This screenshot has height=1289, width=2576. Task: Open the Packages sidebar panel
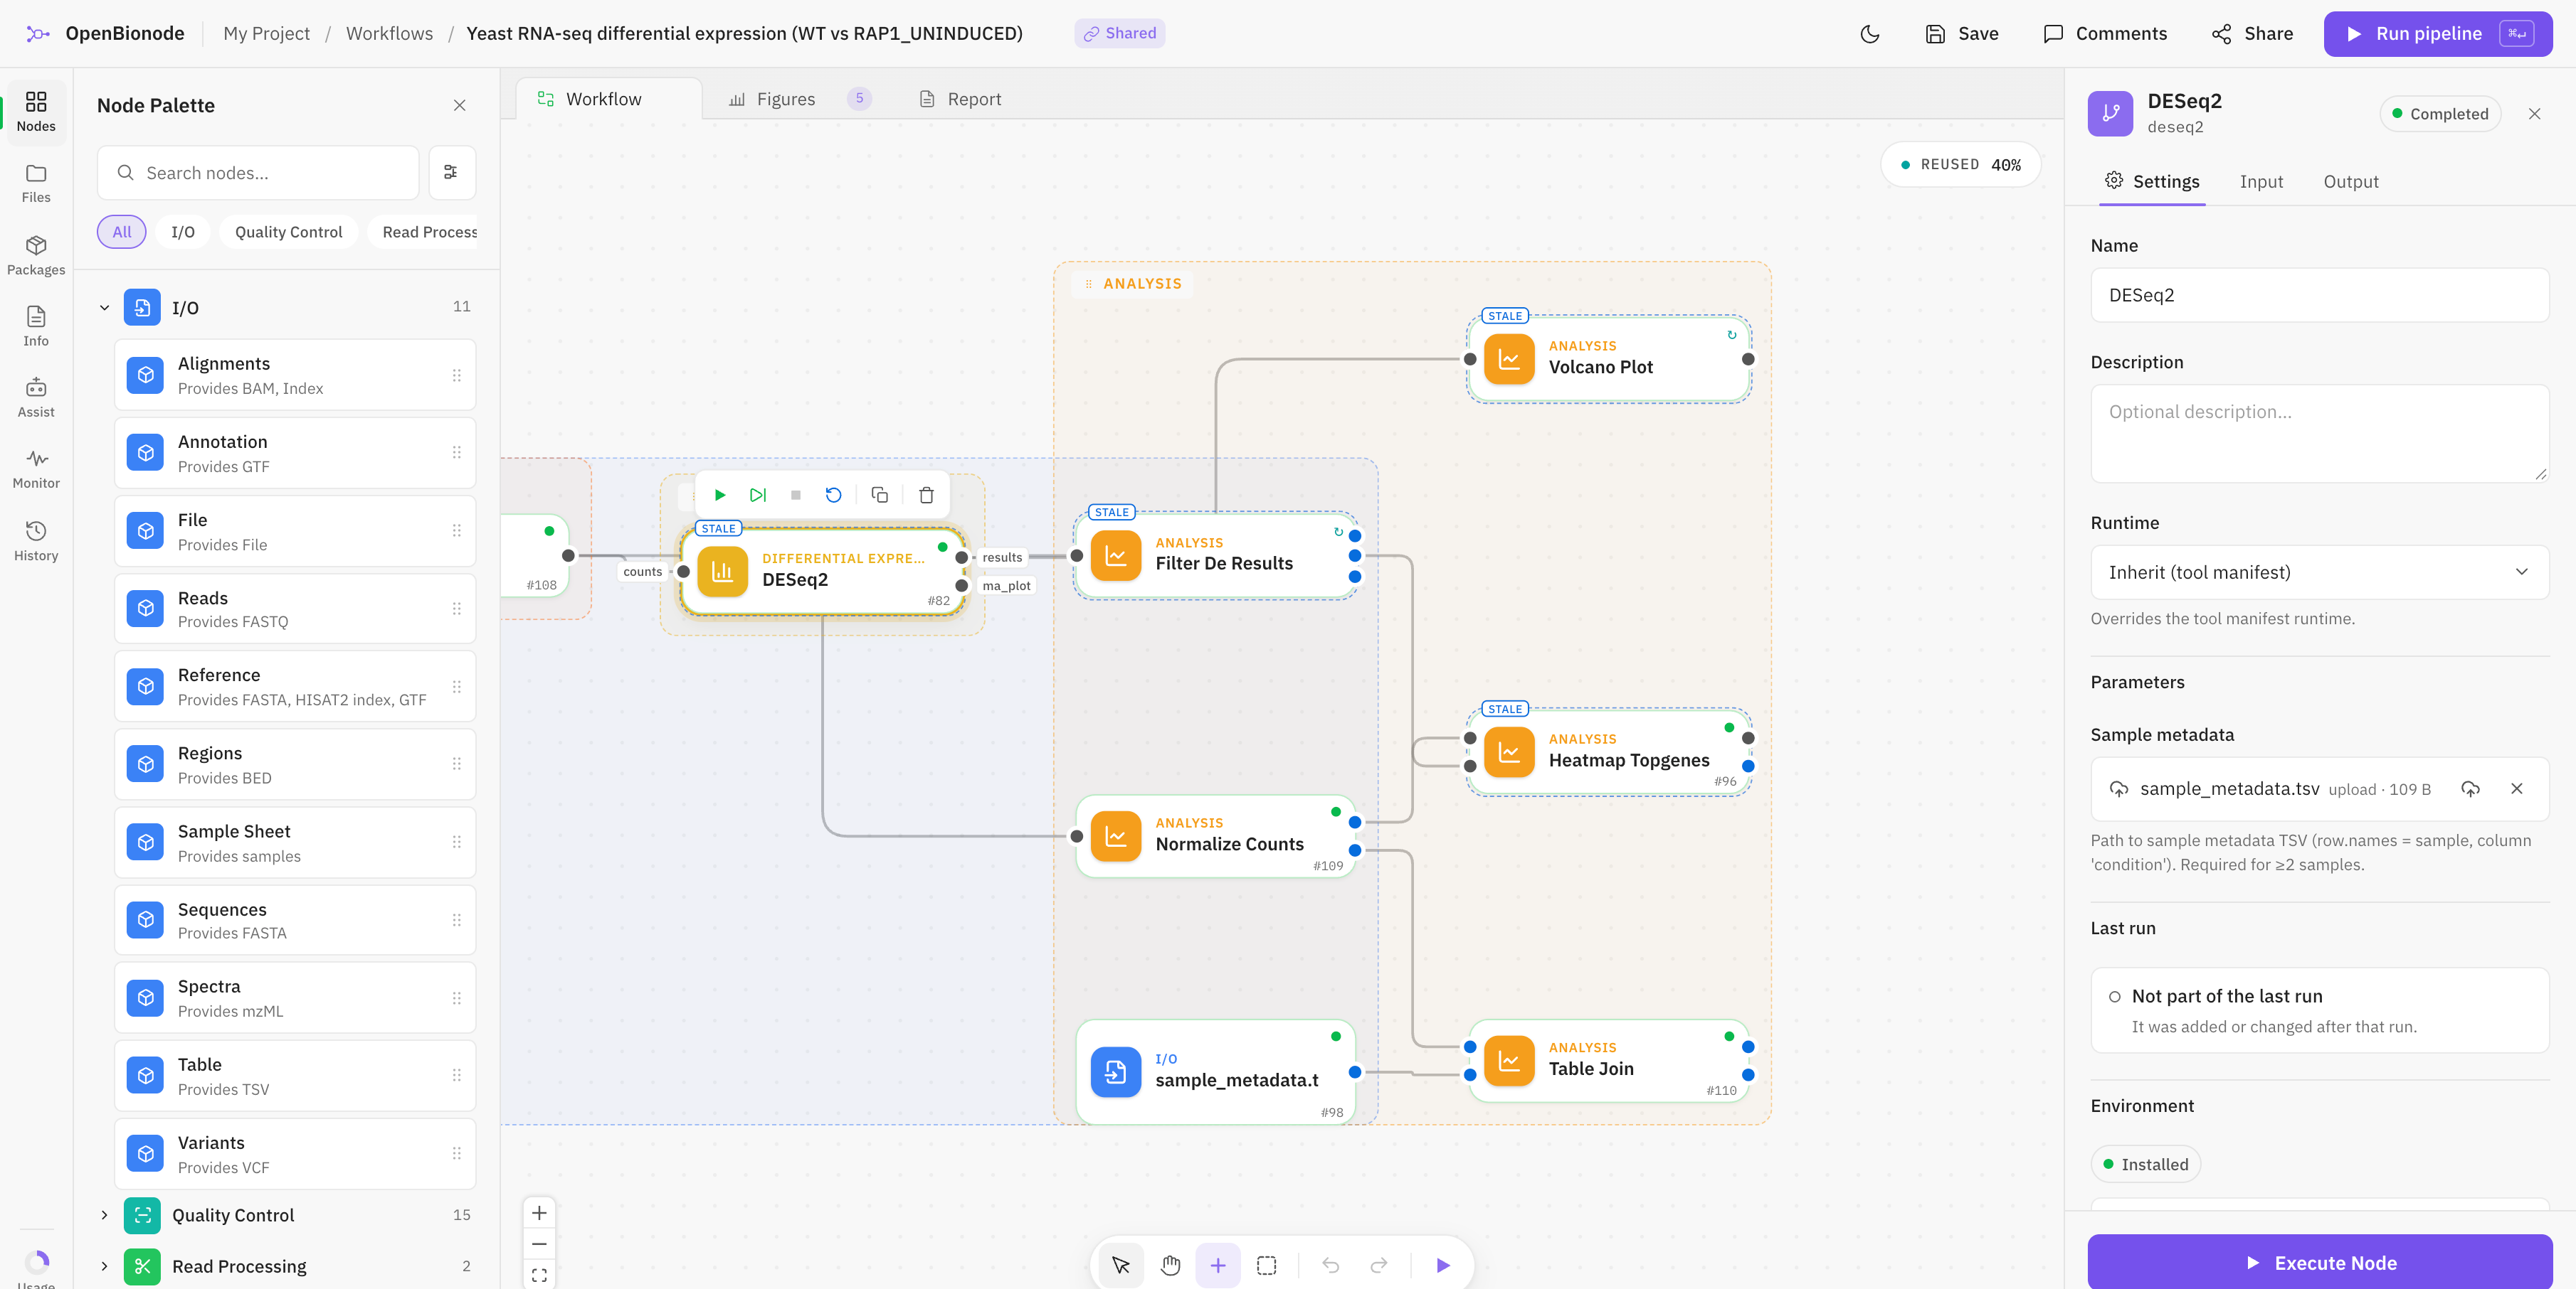(36, 255)
